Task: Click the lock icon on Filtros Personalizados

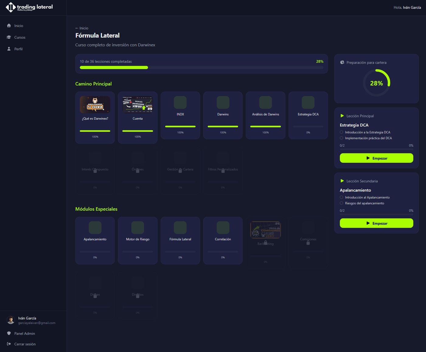Action: click(223, 171)
